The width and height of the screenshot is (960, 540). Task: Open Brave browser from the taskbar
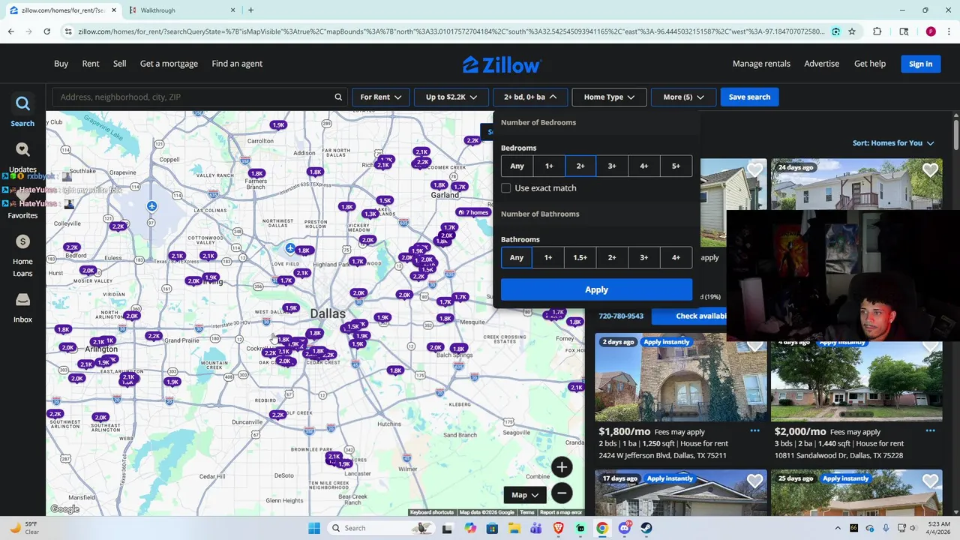tap(558, 528)
